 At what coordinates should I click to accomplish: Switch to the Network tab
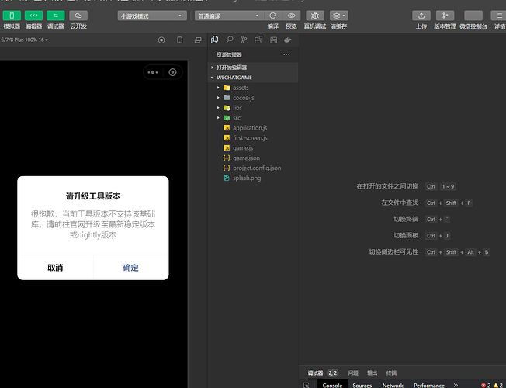tap(393, 385)
